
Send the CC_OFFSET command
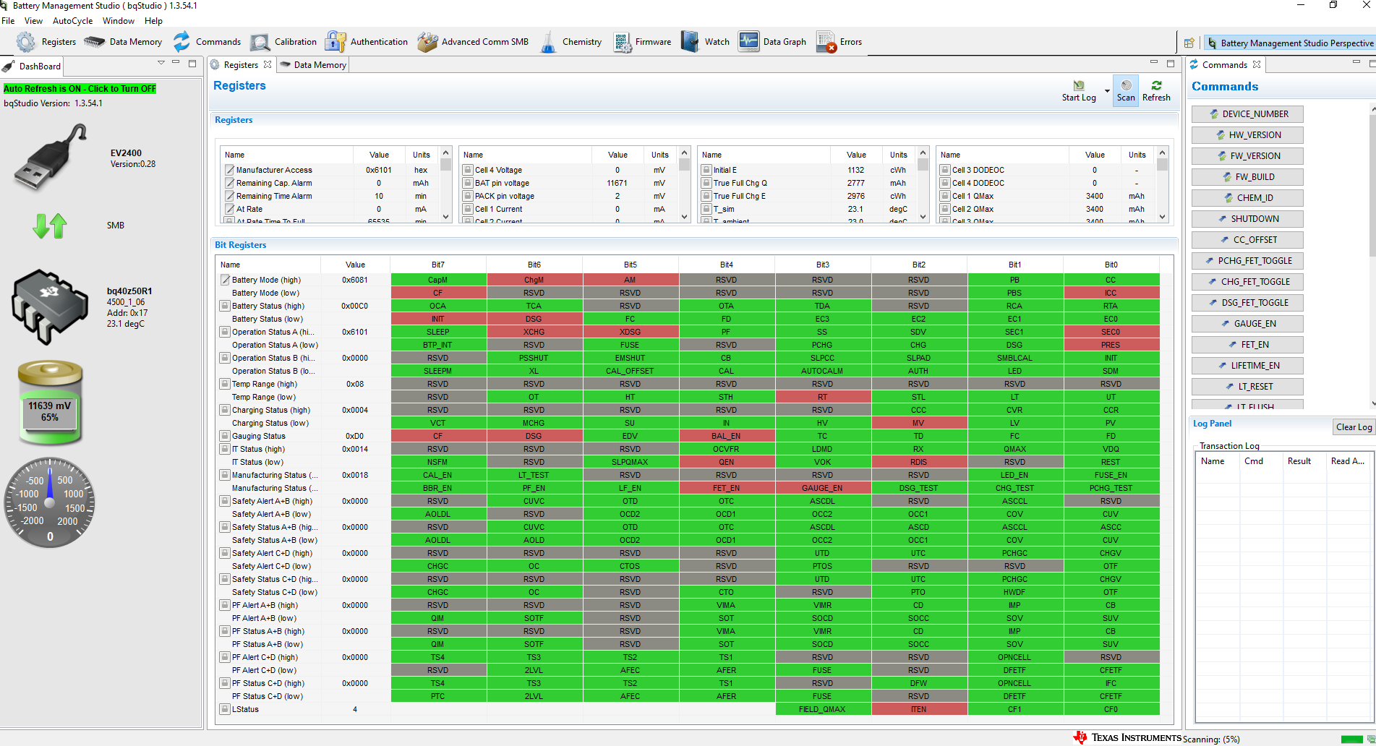click(1247, 240)
